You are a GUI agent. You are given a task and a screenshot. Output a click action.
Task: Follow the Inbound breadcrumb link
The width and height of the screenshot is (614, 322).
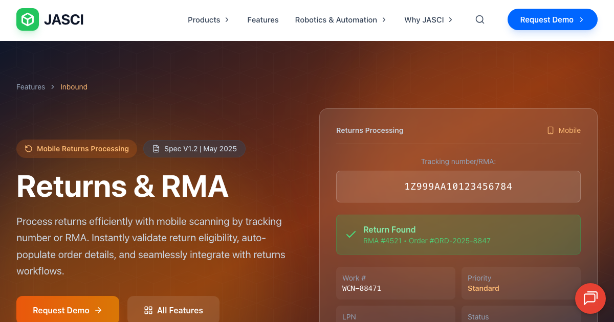pyautogui.click(x=74, y=87)
